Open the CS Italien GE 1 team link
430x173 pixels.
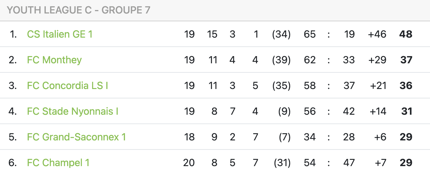[60, 34]
